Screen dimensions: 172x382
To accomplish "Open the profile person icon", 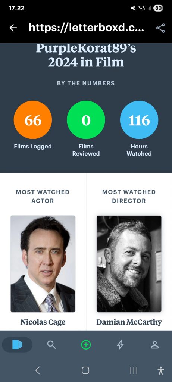I will pos(155,345).
